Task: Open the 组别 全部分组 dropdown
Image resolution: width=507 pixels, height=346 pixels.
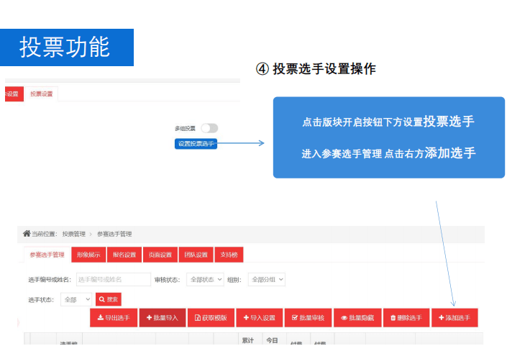Action: click(266, 279)
